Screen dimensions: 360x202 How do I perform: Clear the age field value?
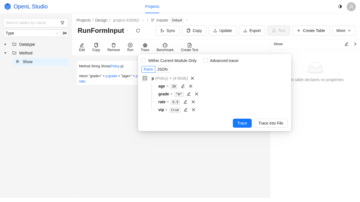191,86
